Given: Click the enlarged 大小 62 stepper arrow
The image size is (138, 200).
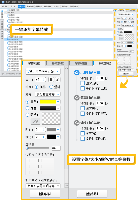Looking at the screenshot, I should click(x=43, y=79).
